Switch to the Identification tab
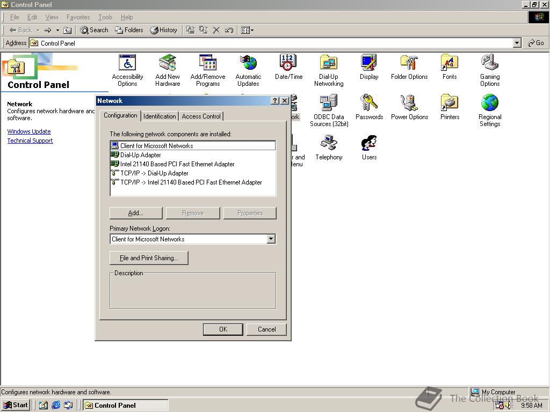 click(160, 116)
